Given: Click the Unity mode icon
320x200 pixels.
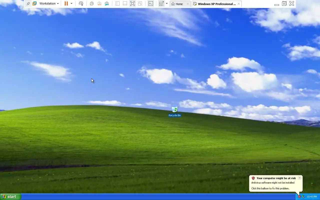Looking at the screenshot, I should (140, 3).
